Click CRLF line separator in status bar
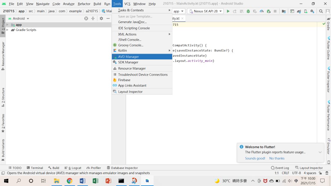This screenshot has width=331, height=186. 285,173
